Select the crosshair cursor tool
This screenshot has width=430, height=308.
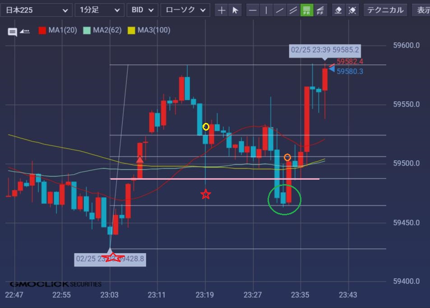pos(222,10)
